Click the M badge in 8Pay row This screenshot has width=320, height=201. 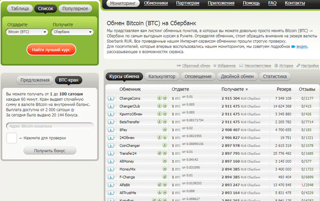[165, 130]
